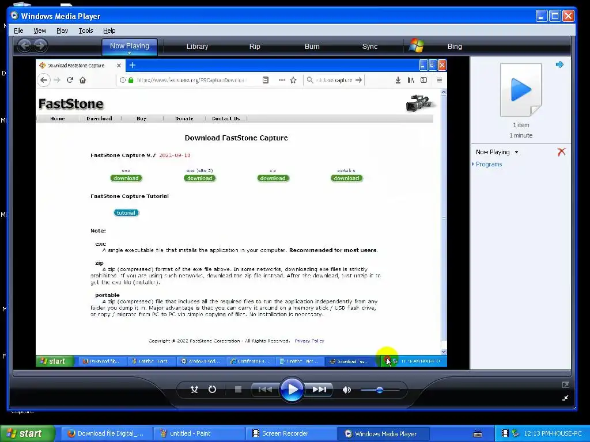The image size is (590, 442).
Task: Skip to next with the Next button
Action: 319,390
